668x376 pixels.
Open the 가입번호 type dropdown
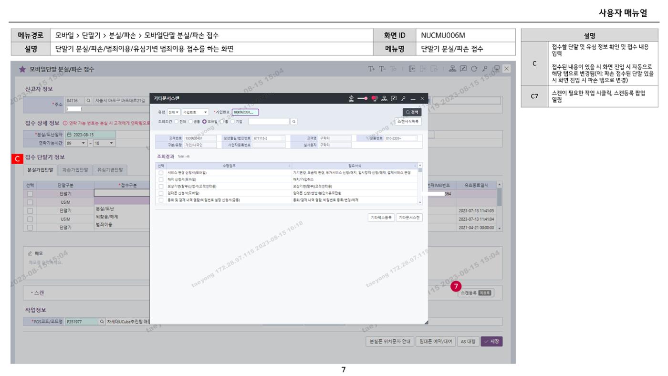196,112
